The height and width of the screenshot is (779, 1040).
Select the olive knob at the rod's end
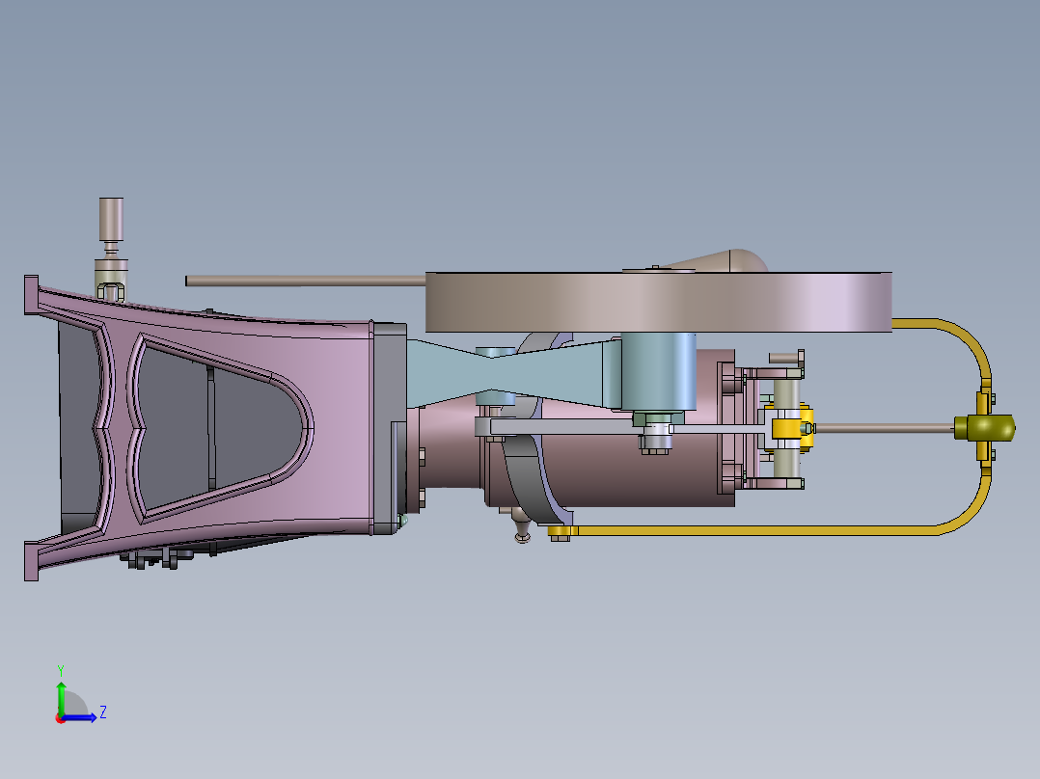click(985, 428)
